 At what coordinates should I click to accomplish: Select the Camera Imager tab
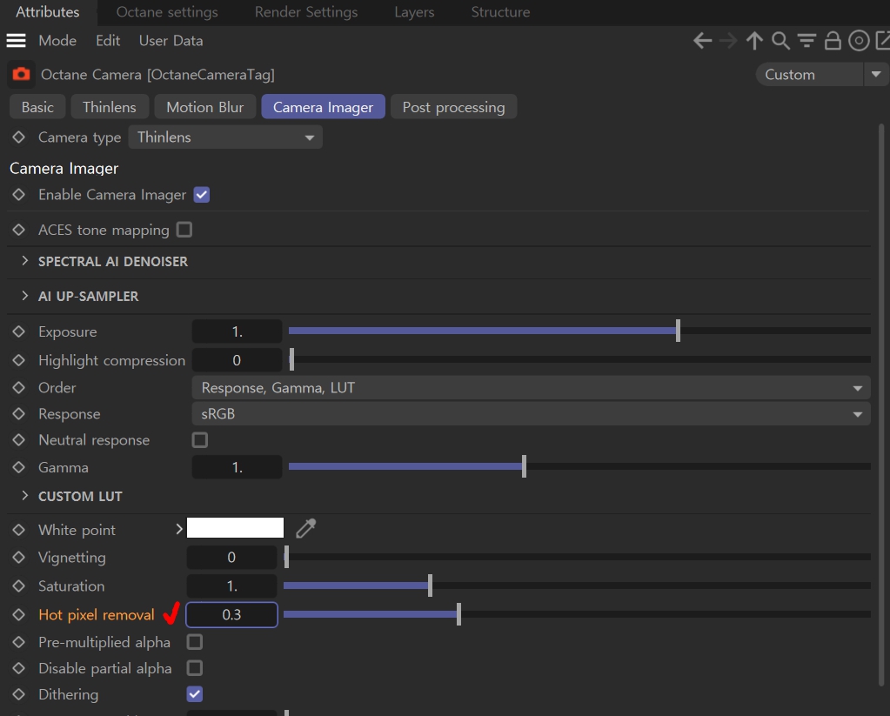[323, 107]
